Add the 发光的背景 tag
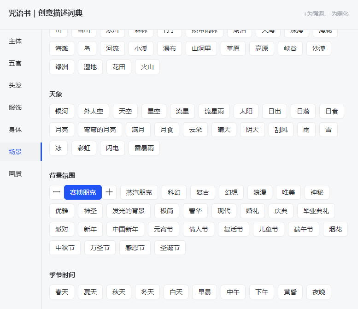Screen dimensions: 358x309 (x=129, y=211)
